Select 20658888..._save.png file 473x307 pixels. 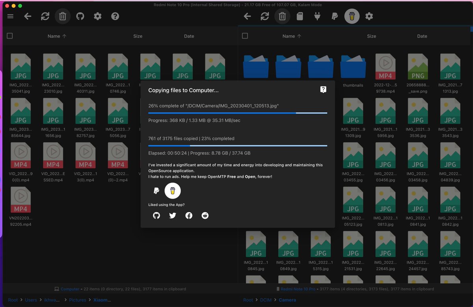[418, 73]
